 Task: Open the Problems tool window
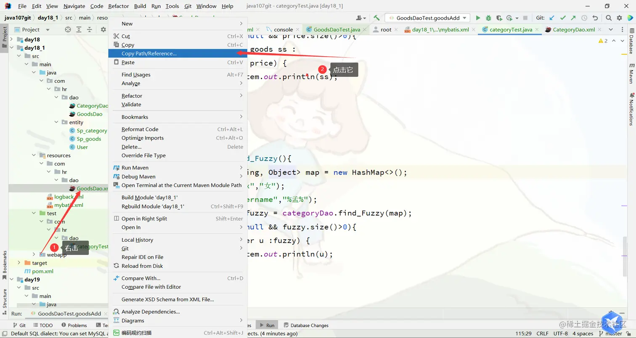[x=74, y=325]
